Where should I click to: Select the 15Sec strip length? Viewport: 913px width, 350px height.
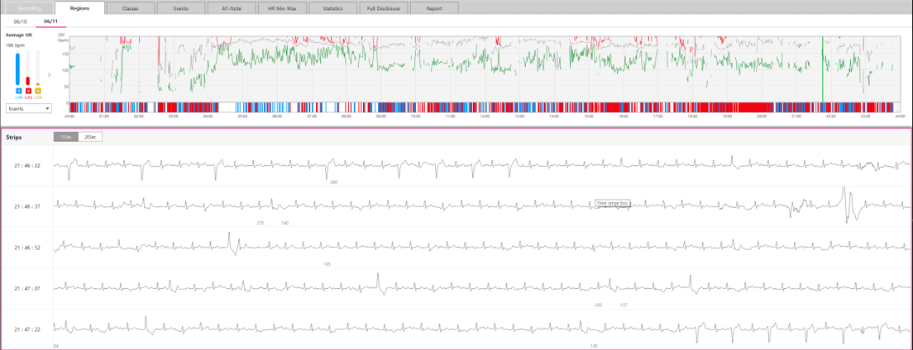(66, 137)
